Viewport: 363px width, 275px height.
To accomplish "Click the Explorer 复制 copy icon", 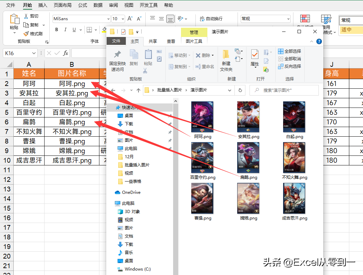I will [134, 54].
